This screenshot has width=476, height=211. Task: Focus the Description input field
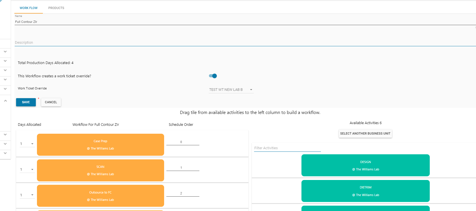coord(245,43)
